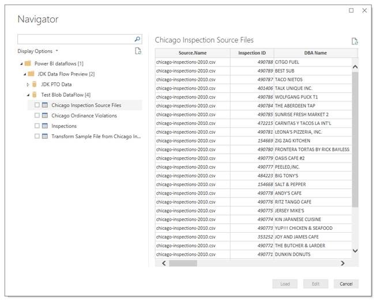Viewport: 380px width, 303px height.
Task: Click the refresh icon beside Display Options
Action: point(138,51)
